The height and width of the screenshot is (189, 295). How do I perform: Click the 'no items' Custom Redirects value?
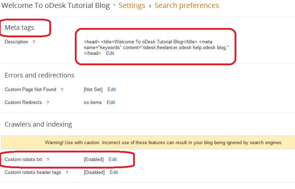pyautogui.click(x=93, y=102)
